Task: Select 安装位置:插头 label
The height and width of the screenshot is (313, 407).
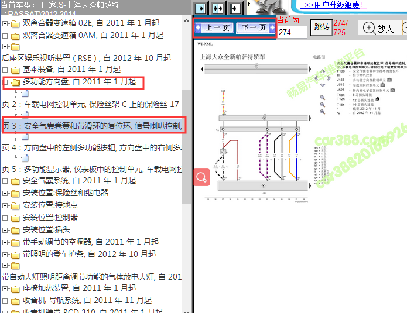Action: 46,229
